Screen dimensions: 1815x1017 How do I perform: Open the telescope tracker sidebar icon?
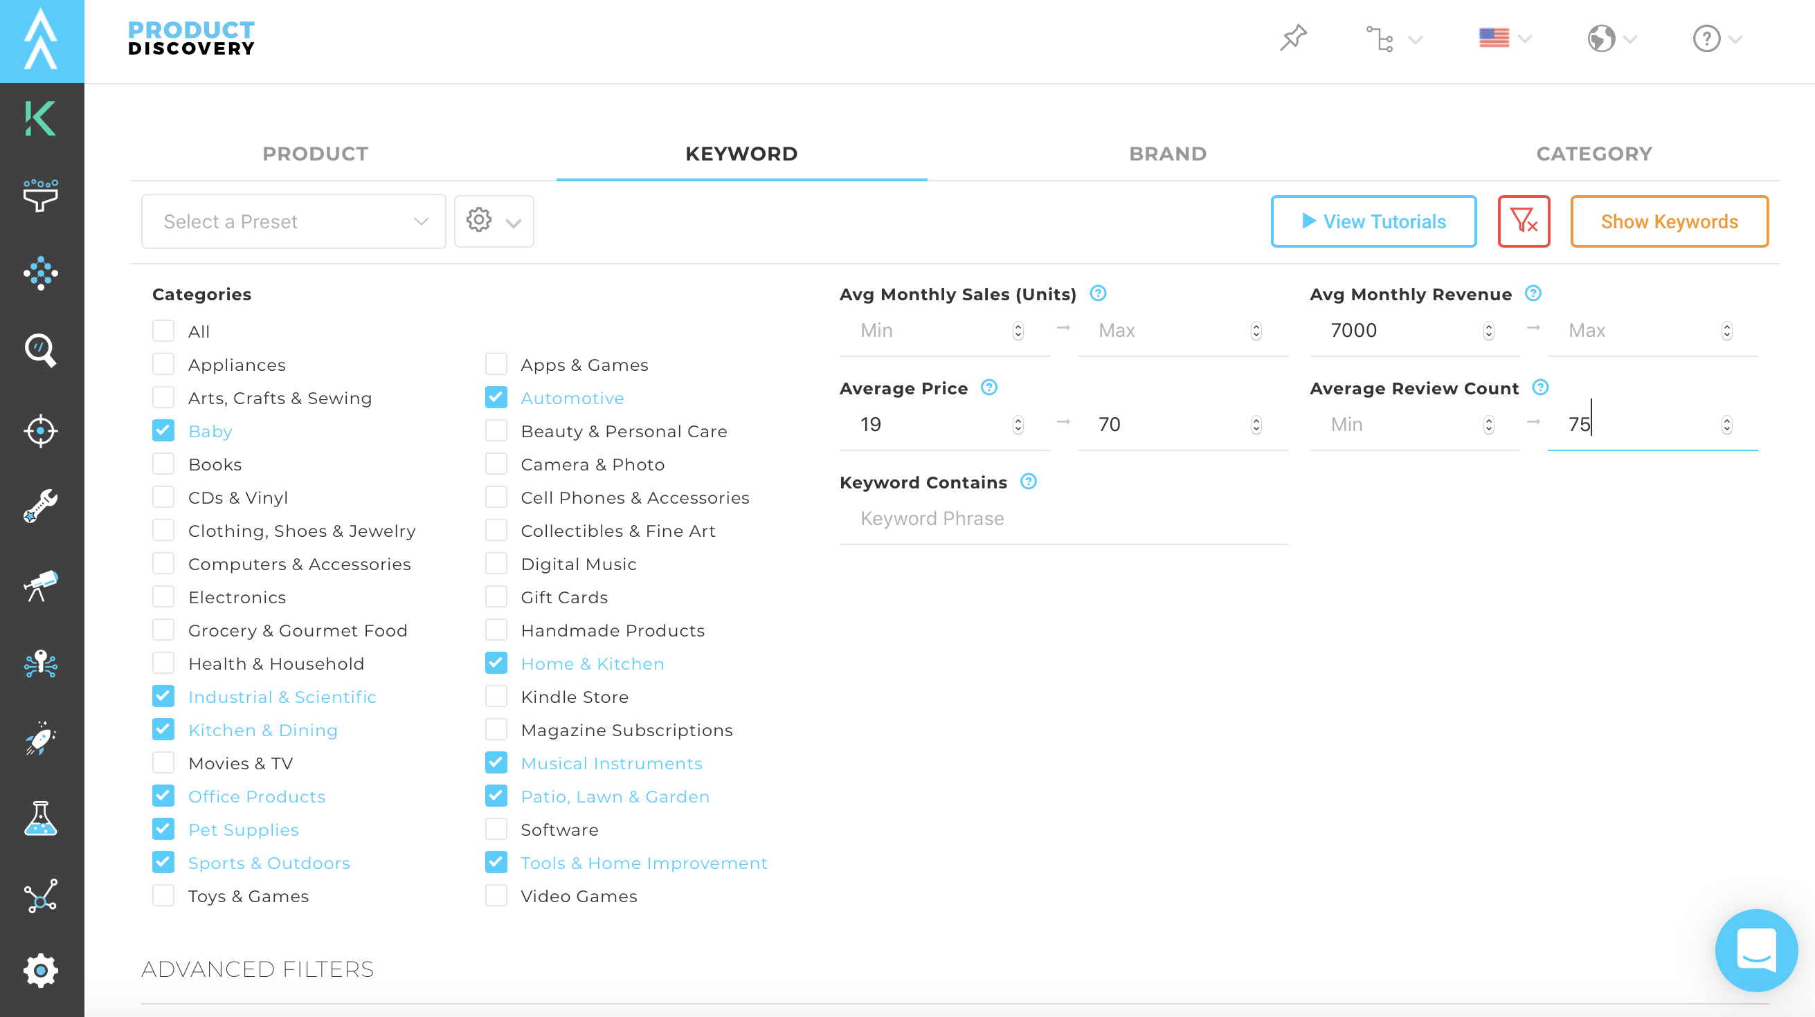click(x=40, y=586)
